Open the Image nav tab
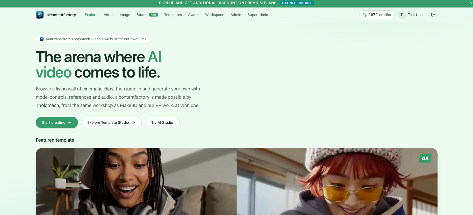Viewport: 473px width, 215px height. pos(125,15)
